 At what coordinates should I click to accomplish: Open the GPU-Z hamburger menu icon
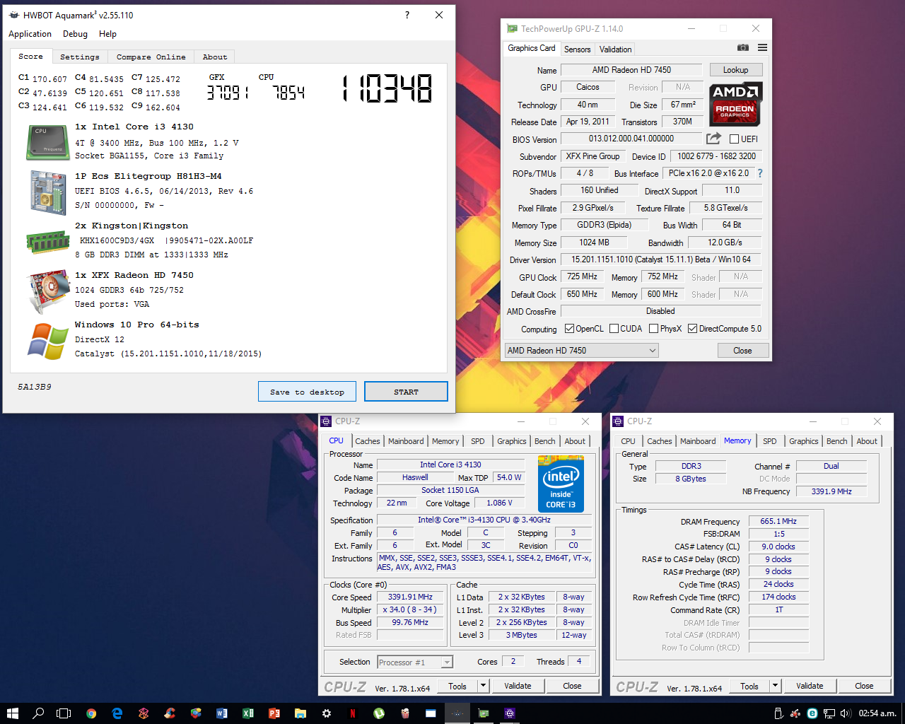(762, 47)
